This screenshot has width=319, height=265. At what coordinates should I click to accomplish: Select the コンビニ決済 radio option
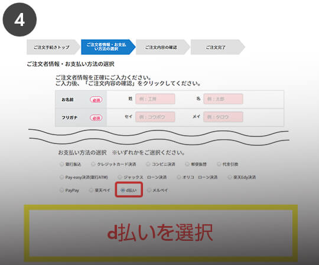click(x=148, y=164)
